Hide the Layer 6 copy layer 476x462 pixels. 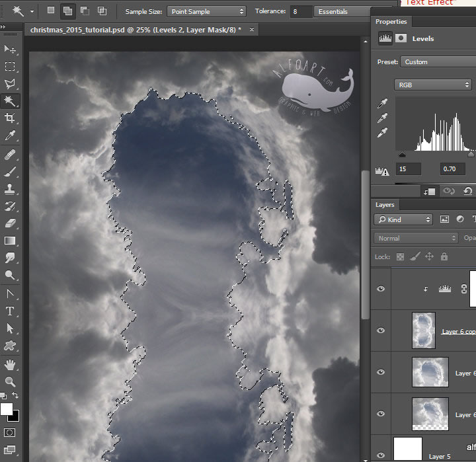[380, 330]
